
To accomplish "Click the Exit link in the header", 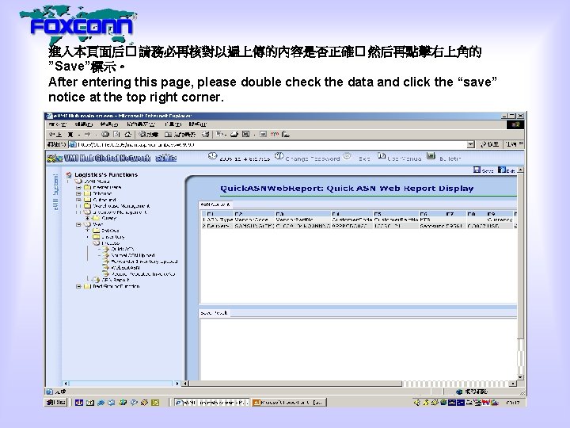I will click(x=364, y=159).
